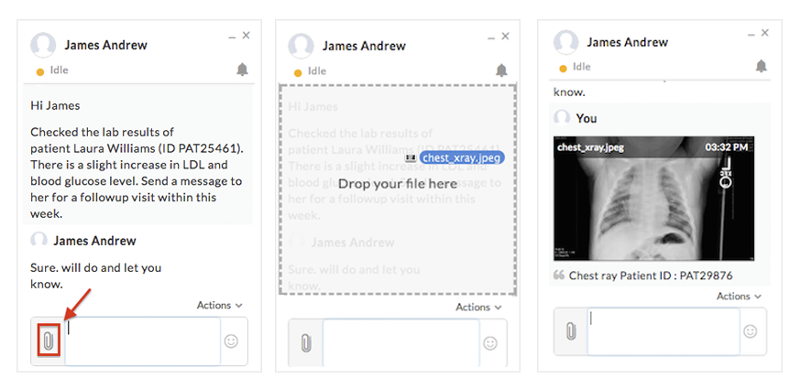Click the paperclip attachment icon in middle chat
This screenshot has width=801, height=389.
(306, 342)
